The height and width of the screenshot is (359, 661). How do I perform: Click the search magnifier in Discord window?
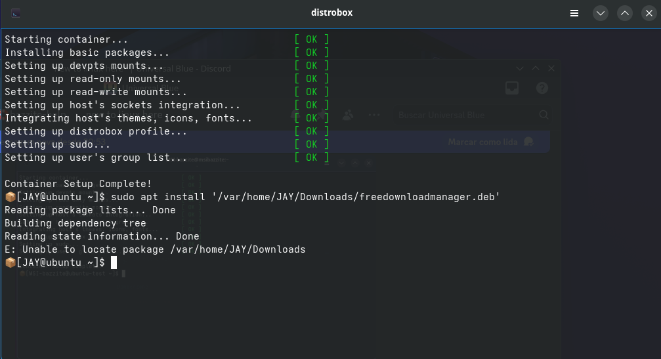tap(544, 115)
